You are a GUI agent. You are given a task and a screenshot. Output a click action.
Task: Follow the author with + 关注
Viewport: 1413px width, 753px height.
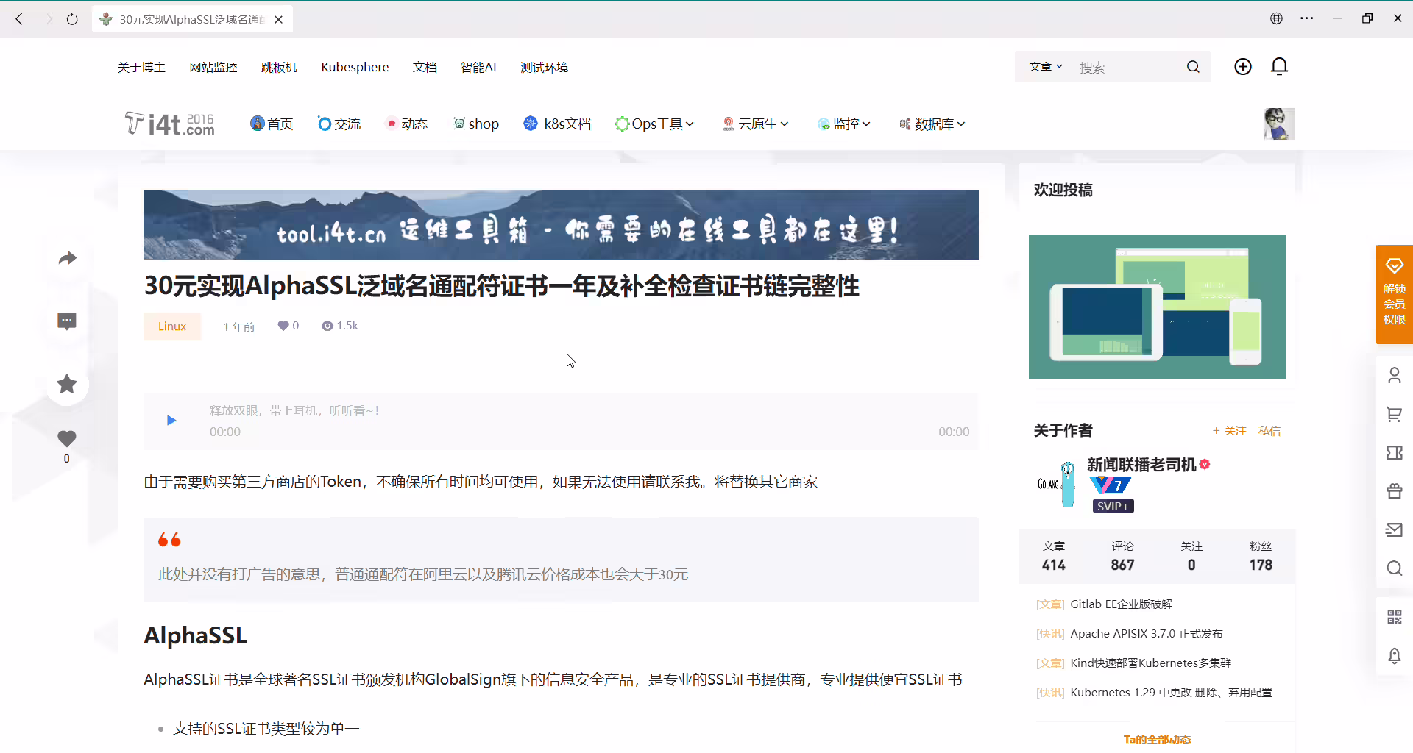(1230, 431)
